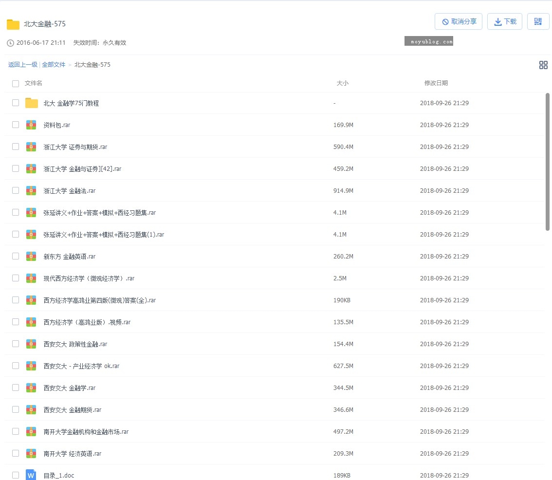
Task: Click Word doc icon of 目录_1.doc
Action: 31,475
